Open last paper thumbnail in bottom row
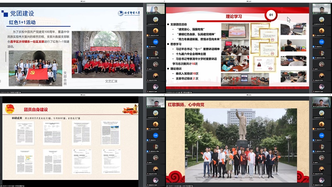 click(111, 161)
